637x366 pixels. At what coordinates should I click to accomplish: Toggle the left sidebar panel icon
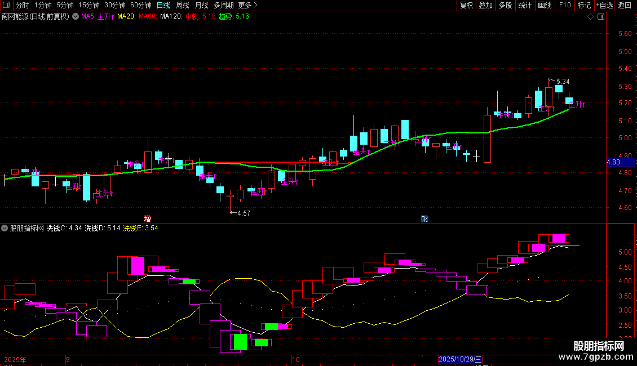(6, 5)
